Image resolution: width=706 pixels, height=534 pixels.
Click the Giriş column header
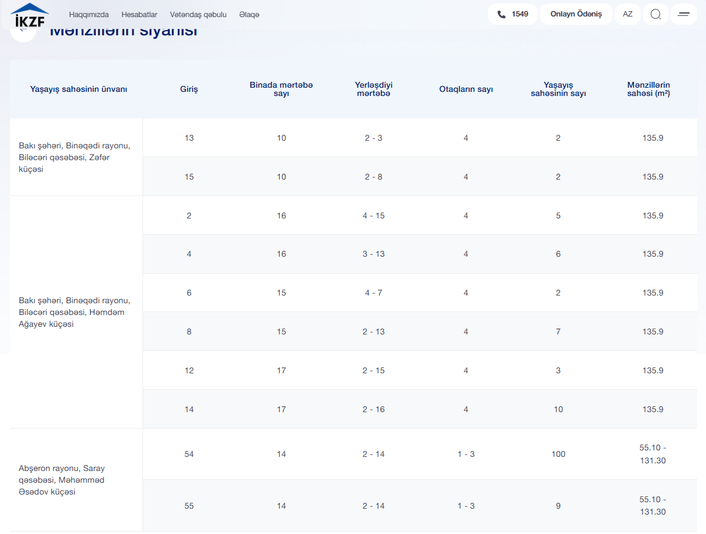click(x=189, y=89)
